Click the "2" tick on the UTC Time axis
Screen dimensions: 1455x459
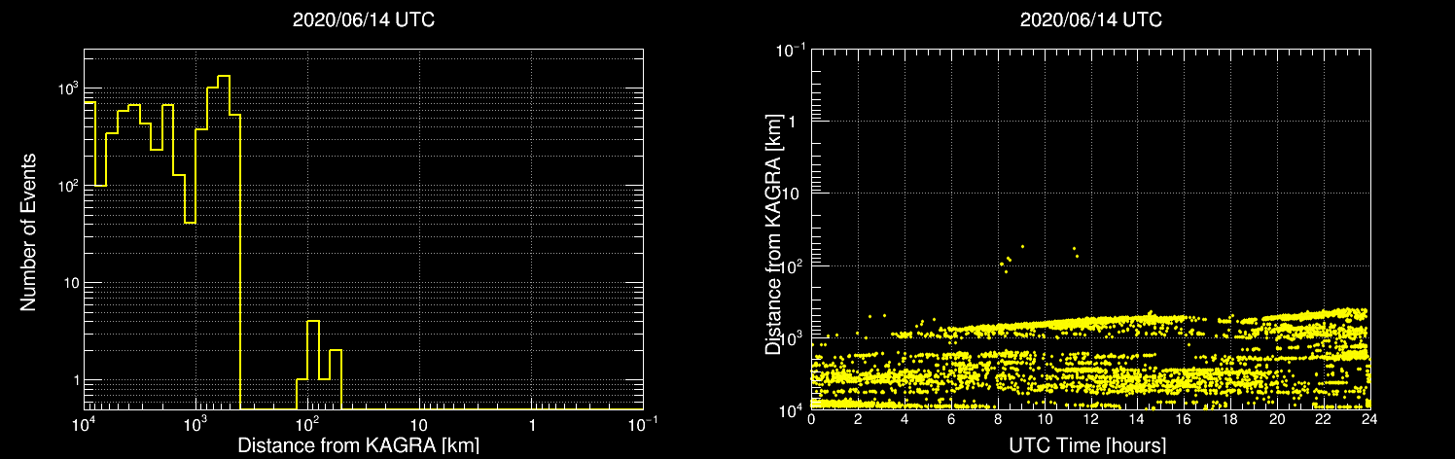[858, 418]
